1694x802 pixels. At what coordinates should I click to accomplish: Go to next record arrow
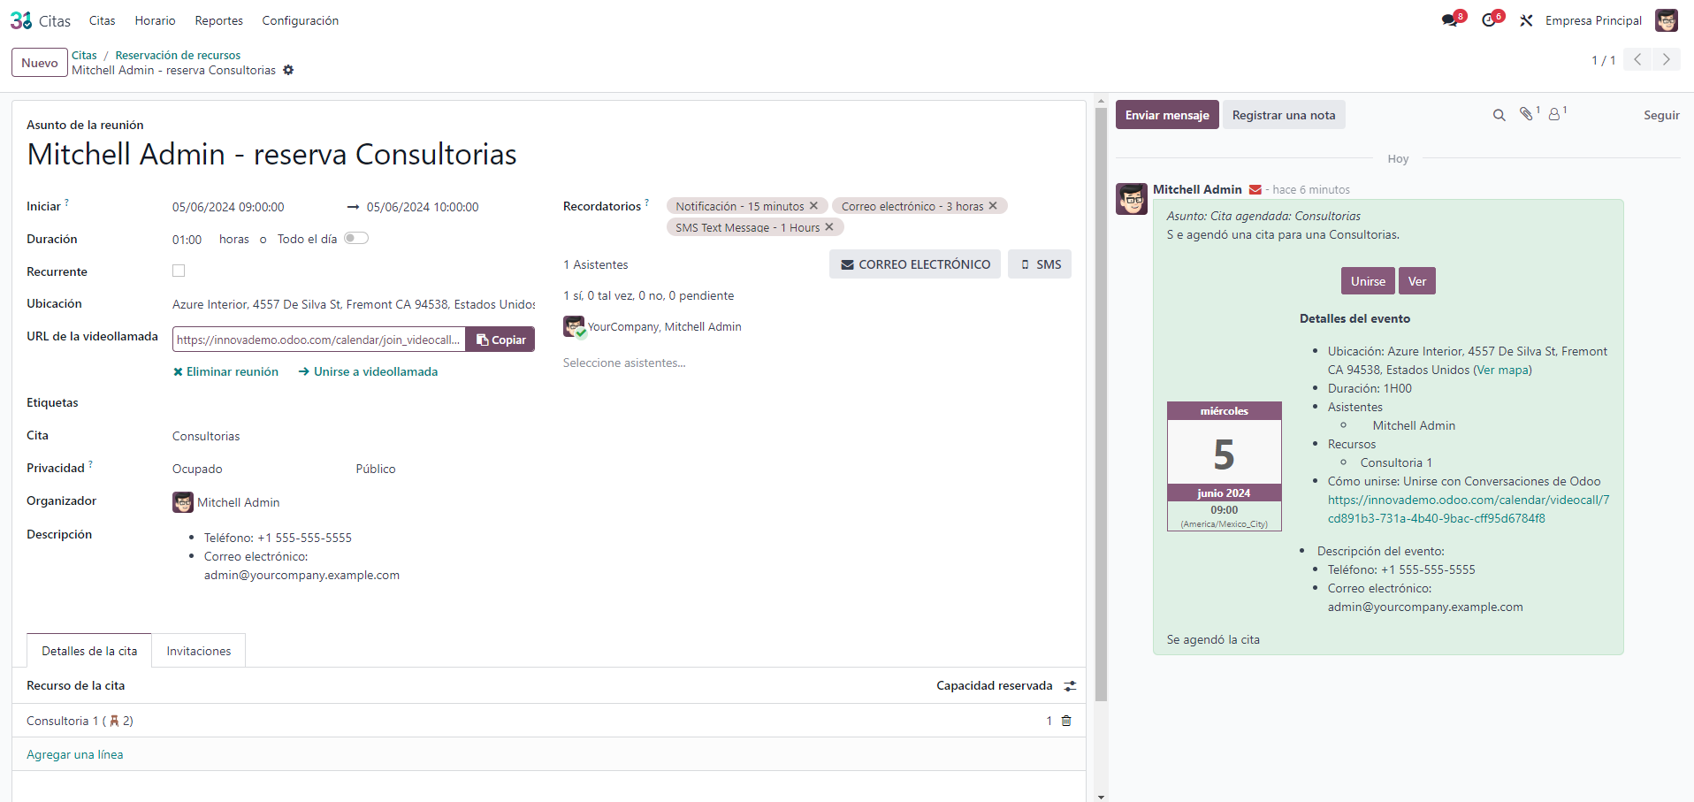(1666, 59)
